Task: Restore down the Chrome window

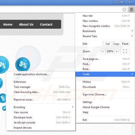Action: click(x=122, y=2)
